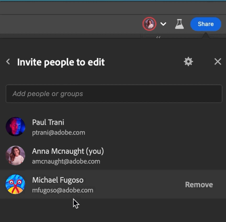This screenshot has height=222, width=226.
Task: Click the red-ringed user avatar in toolbar
Action: [149, 24]
